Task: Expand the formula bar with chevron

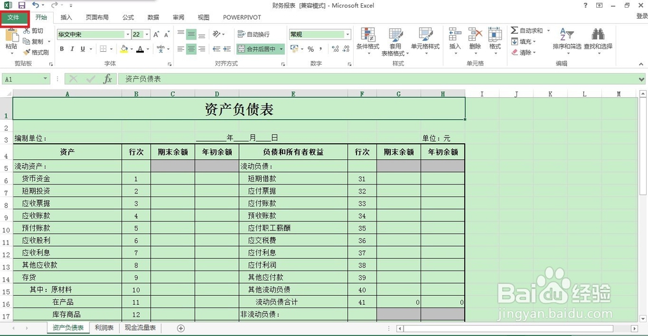Action: [x=642, y=79]
